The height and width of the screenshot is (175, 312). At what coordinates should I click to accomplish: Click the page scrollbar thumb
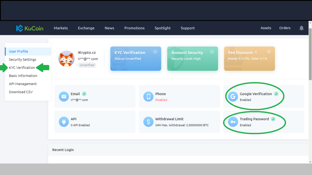(x=310, y=54)
